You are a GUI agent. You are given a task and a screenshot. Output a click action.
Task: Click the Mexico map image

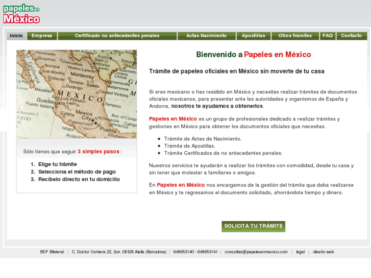point(77,94)
